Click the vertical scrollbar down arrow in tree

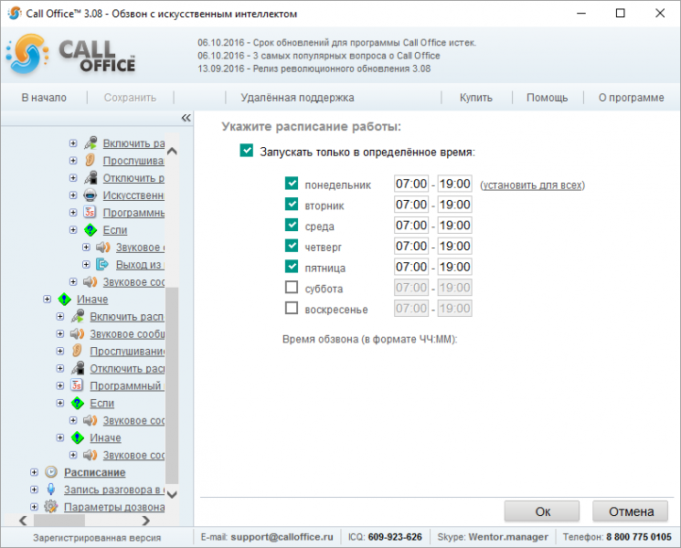click(x=172, y=494)
